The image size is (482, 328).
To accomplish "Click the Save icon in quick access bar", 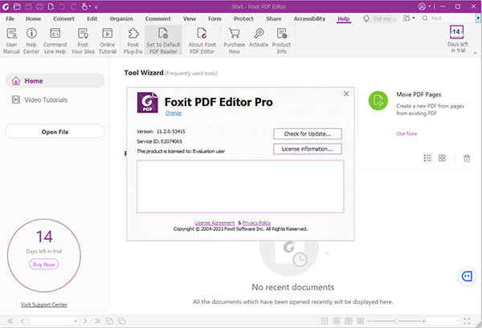I will (28, 6).
